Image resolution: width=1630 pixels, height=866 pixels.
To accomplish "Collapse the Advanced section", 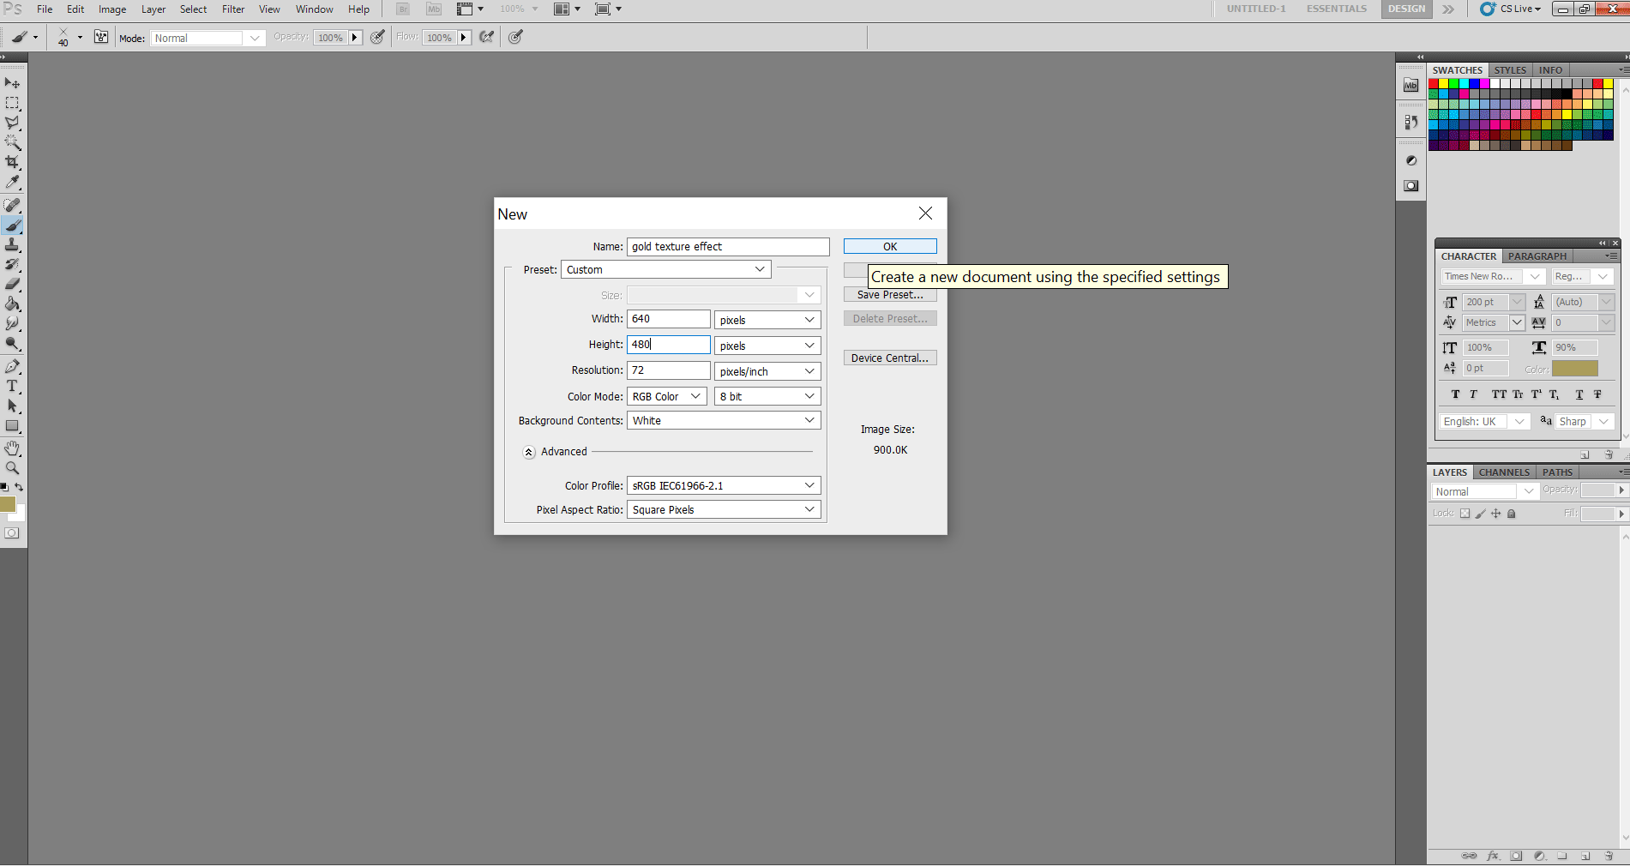I will coord(529,452).
